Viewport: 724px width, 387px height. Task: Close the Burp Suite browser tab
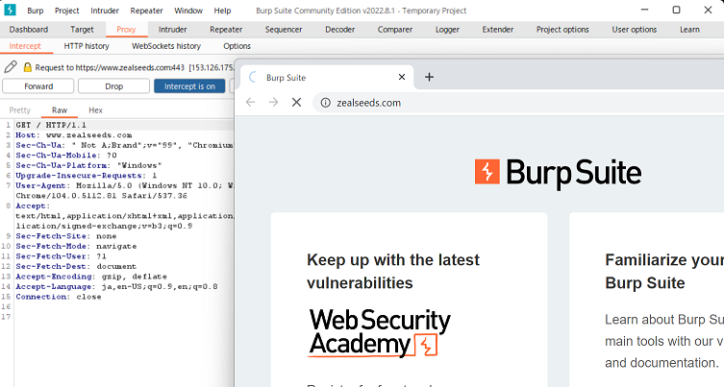click(402, 77)
